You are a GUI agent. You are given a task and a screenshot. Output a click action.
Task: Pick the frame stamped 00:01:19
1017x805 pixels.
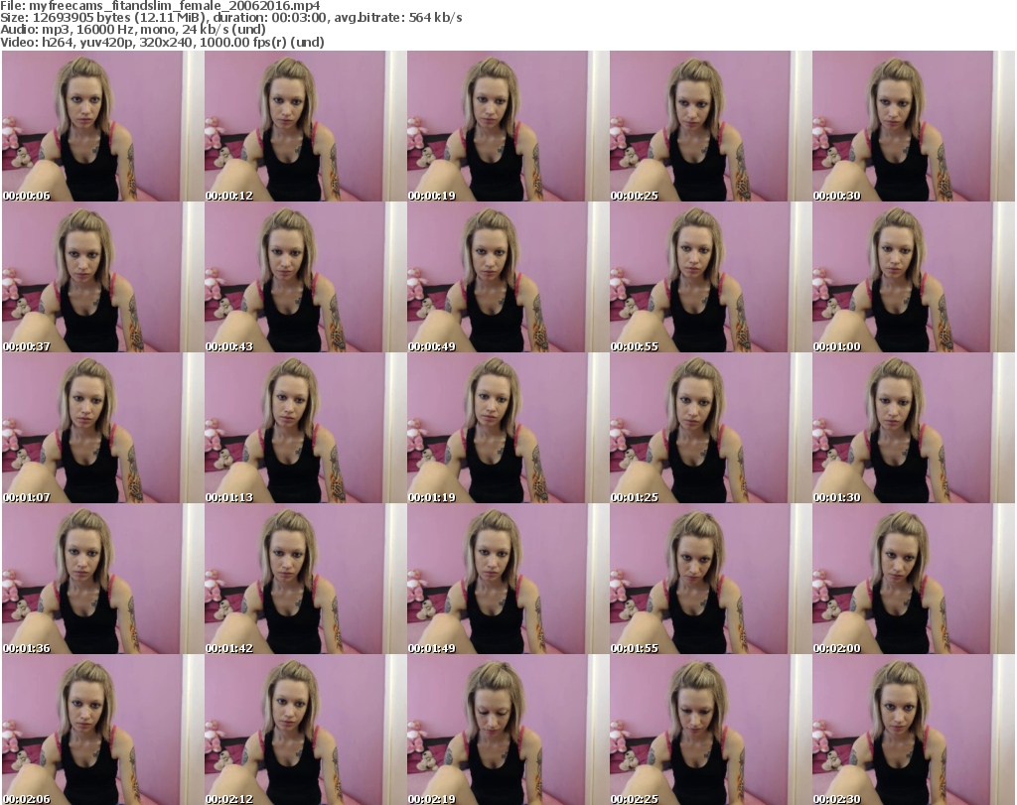508,428
